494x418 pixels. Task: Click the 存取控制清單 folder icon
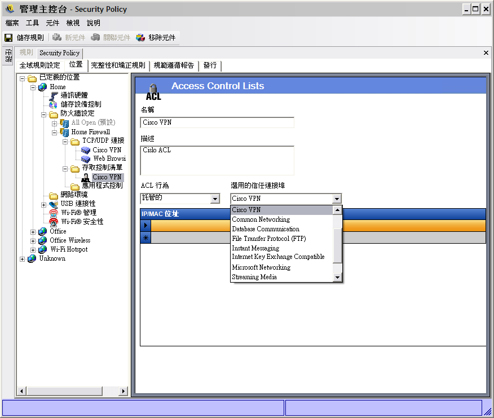tap(75, 169)
